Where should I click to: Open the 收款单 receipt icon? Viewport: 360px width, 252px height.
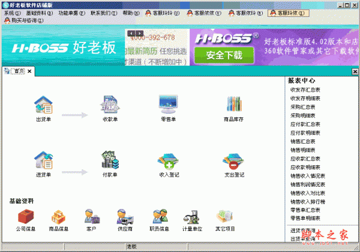(x=110, y=105)
